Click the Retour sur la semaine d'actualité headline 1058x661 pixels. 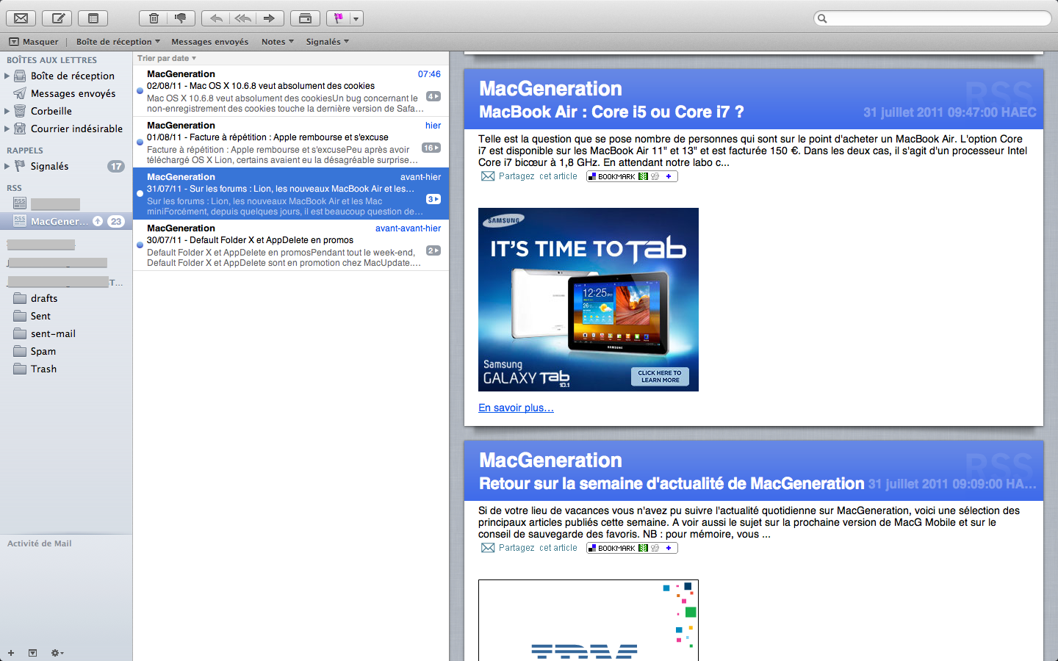click(x=672, y=483)
